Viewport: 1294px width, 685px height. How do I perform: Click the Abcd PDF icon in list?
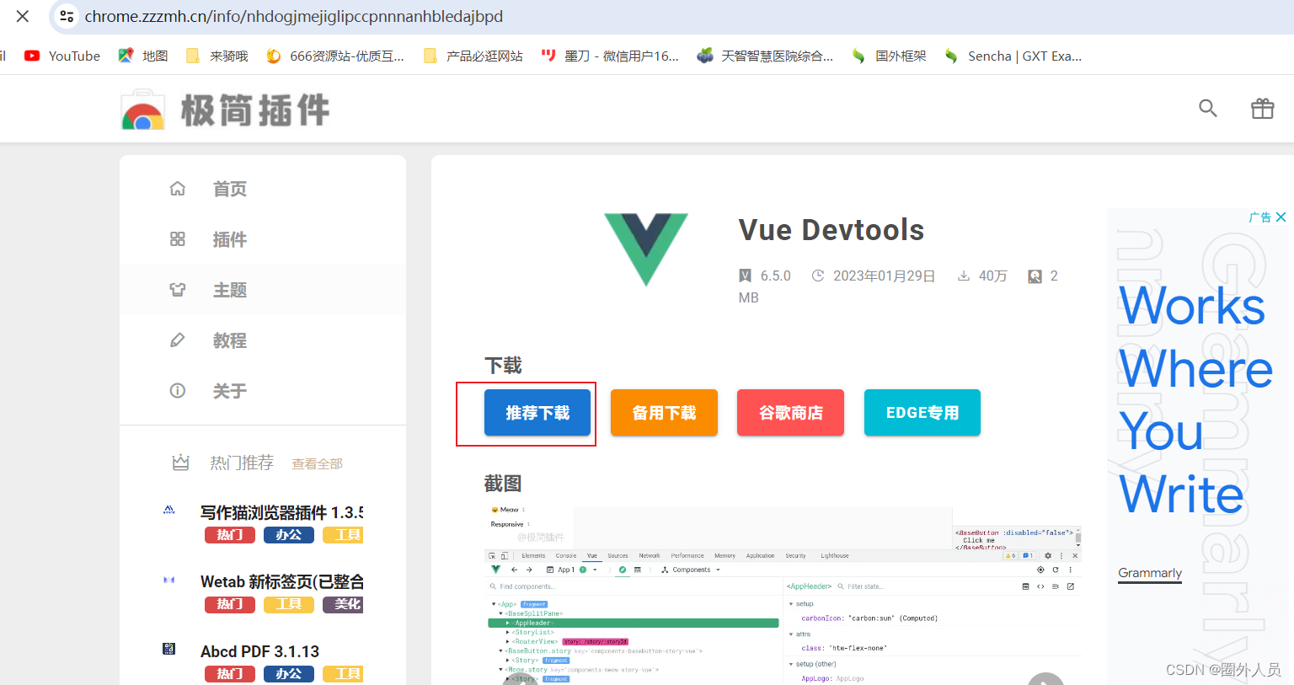coord(168,649)
